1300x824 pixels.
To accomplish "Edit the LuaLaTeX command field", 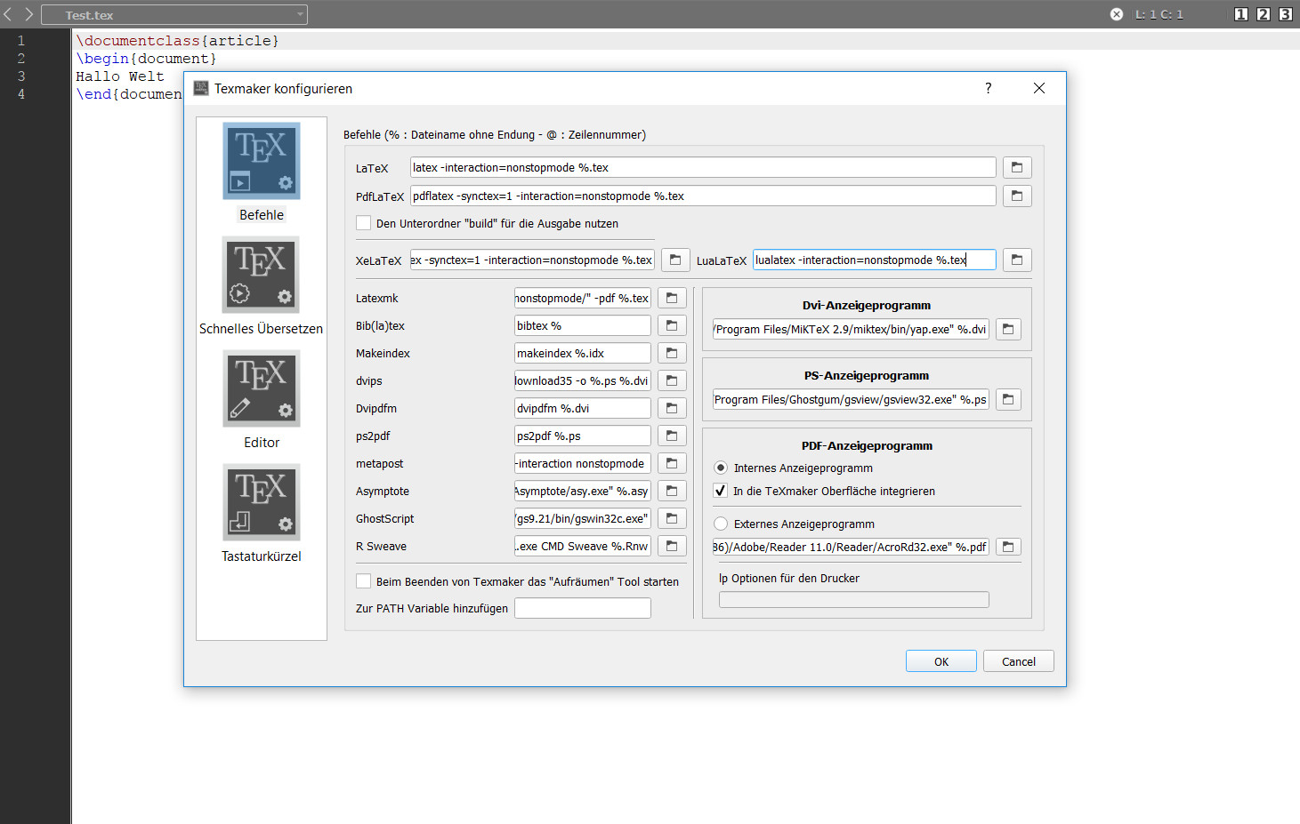I will tap(875, 260).
